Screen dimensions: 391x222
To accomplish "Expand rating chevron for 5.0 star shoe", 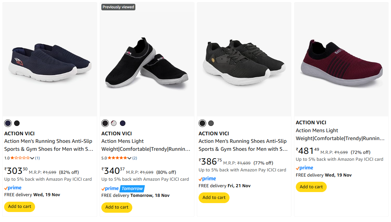I will pos(130,158).
